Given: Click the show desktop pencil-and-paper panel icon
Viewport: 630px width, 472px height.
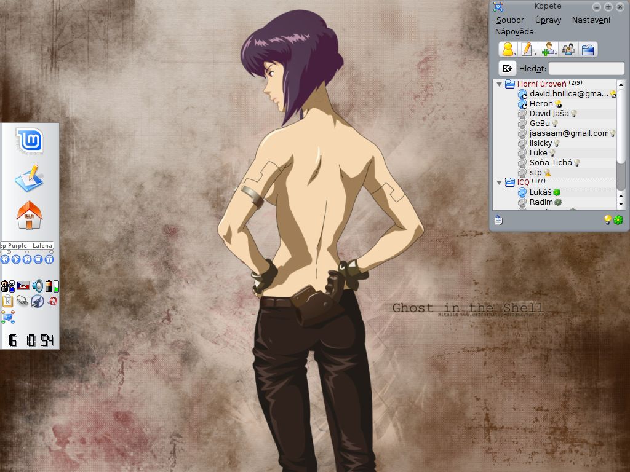Looking at the screenshot, I should 29,178.
